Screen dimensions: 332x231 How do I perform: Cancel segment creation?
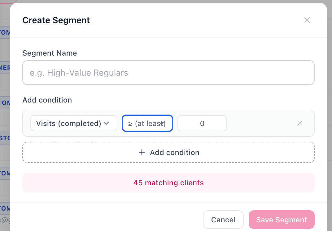223,220
